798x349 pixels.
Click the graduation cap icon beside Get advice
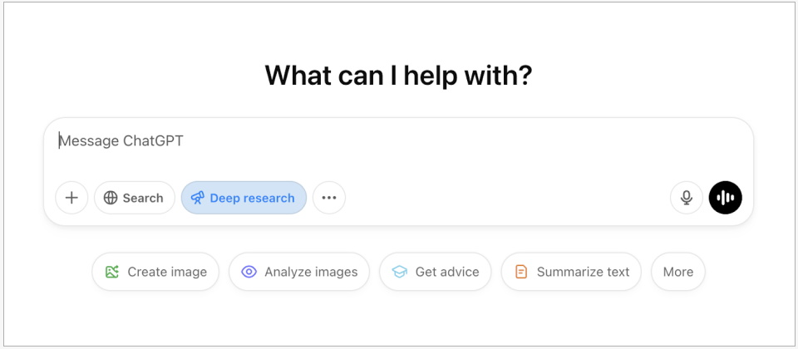click(x=400, y=272)
